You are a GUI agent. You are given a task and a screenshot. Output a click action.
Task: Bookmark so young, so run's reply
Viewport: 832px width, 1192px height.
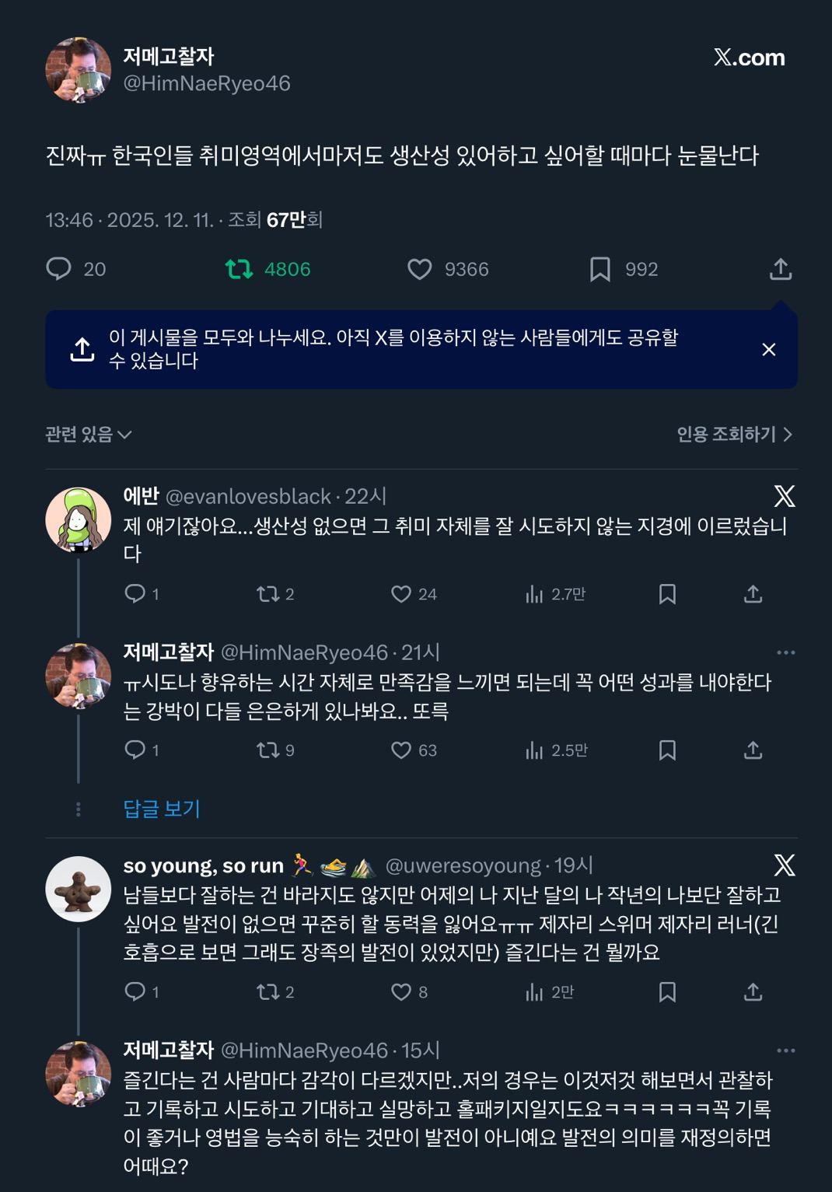666,992
